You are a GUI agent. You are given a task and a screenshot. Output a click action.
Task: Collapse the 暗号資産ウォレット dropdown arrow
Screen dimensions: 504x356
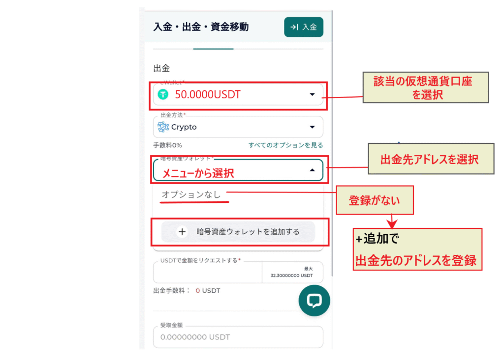pos(312,170)
